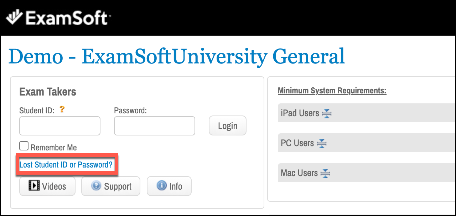Click the Demo - ExamSoftUniversity General title
456x216 pixels.
[177, 56]
